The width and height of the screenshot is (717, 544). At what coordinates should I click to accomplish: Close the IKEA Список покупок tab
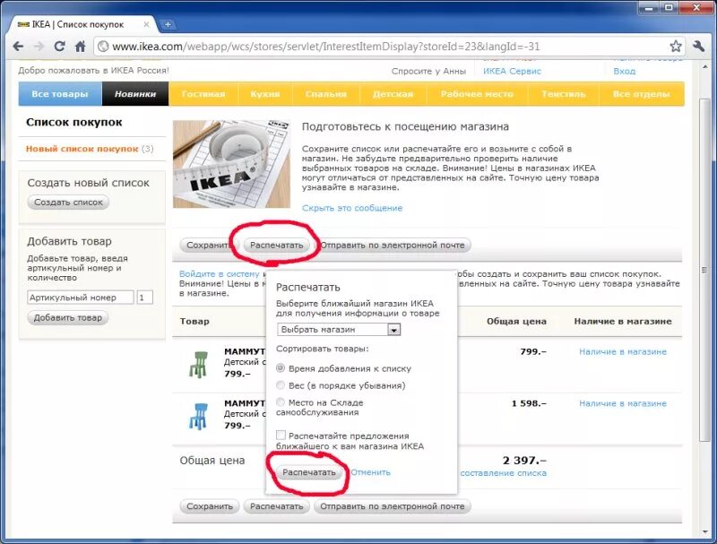[146, 24]
